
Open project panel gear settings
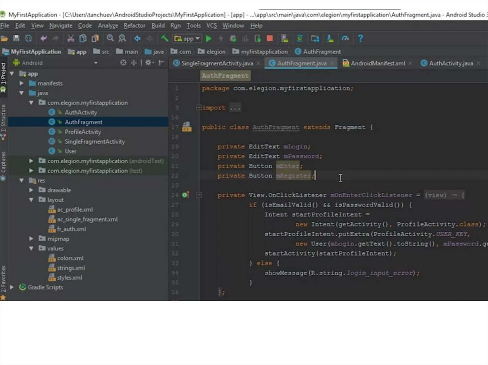149,63
